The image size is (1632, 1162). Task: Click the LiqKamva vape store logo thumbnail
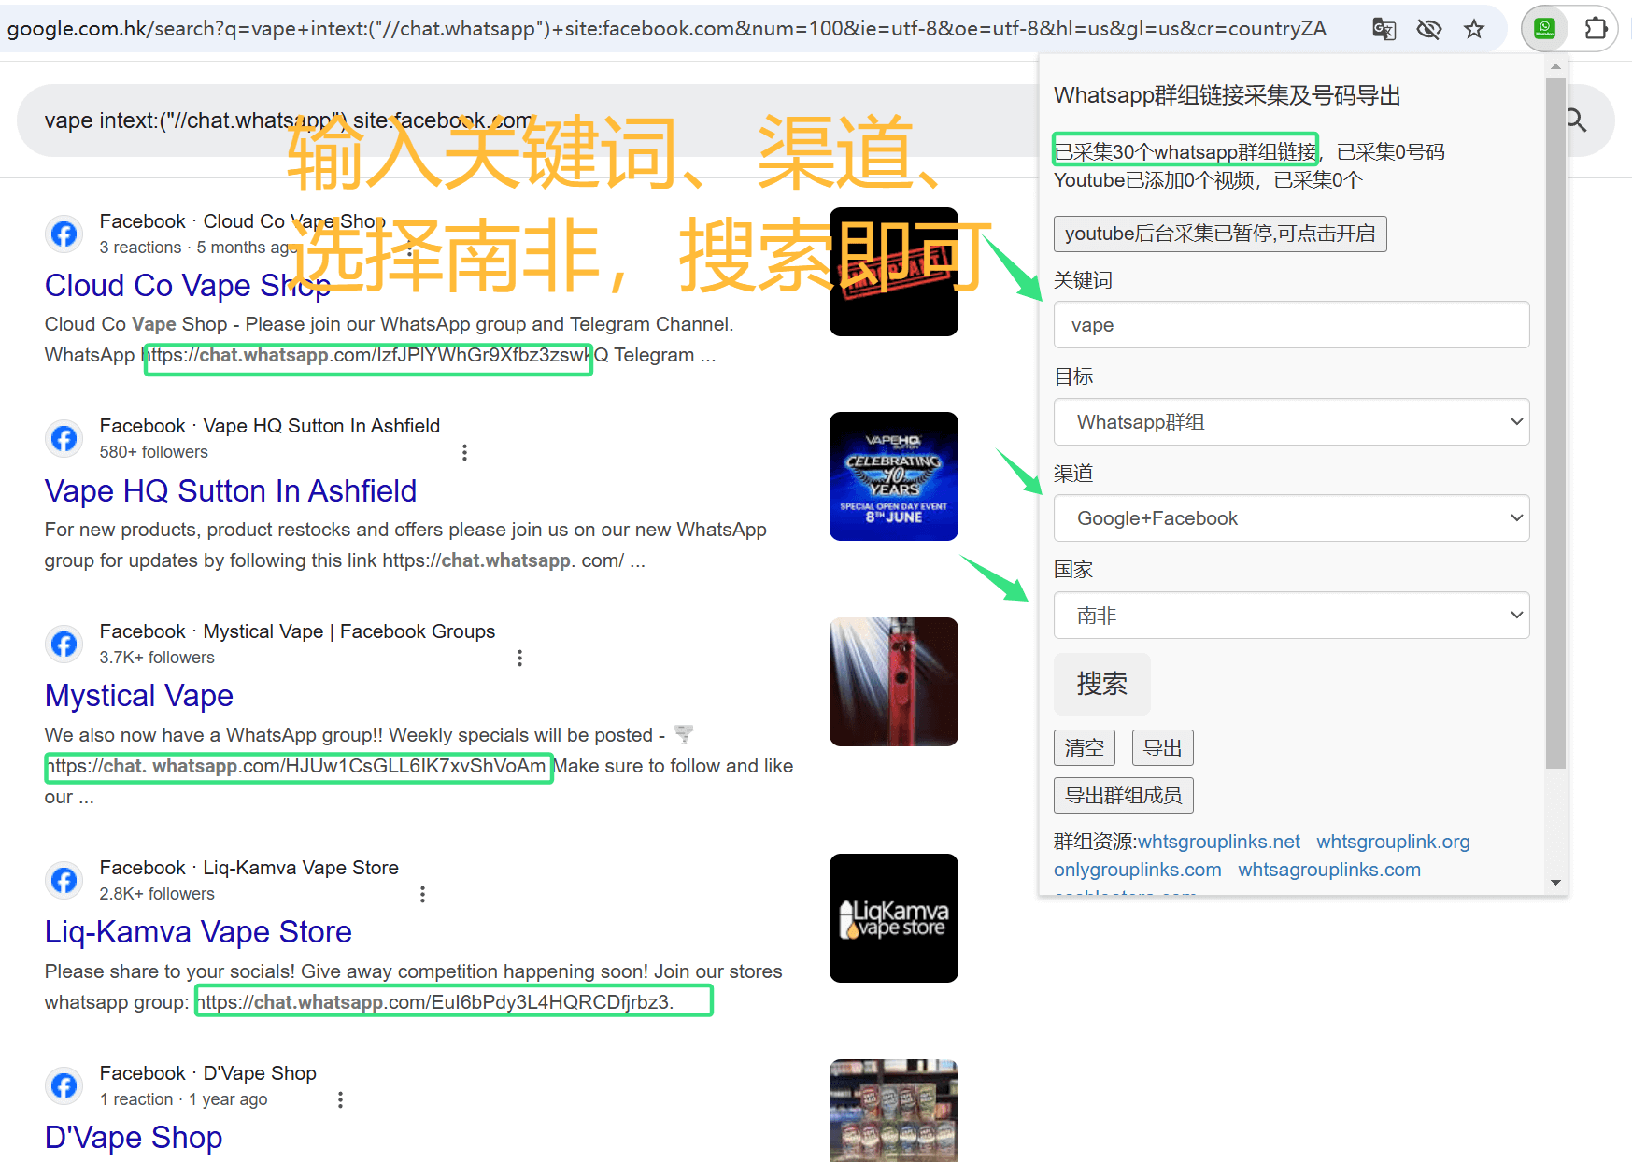click(x=894, y=918)
